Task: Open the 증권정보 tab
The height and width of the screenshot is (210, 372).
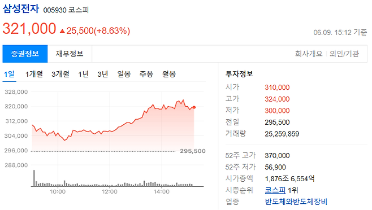Action: pyautogui.click(x=25, y=54)
